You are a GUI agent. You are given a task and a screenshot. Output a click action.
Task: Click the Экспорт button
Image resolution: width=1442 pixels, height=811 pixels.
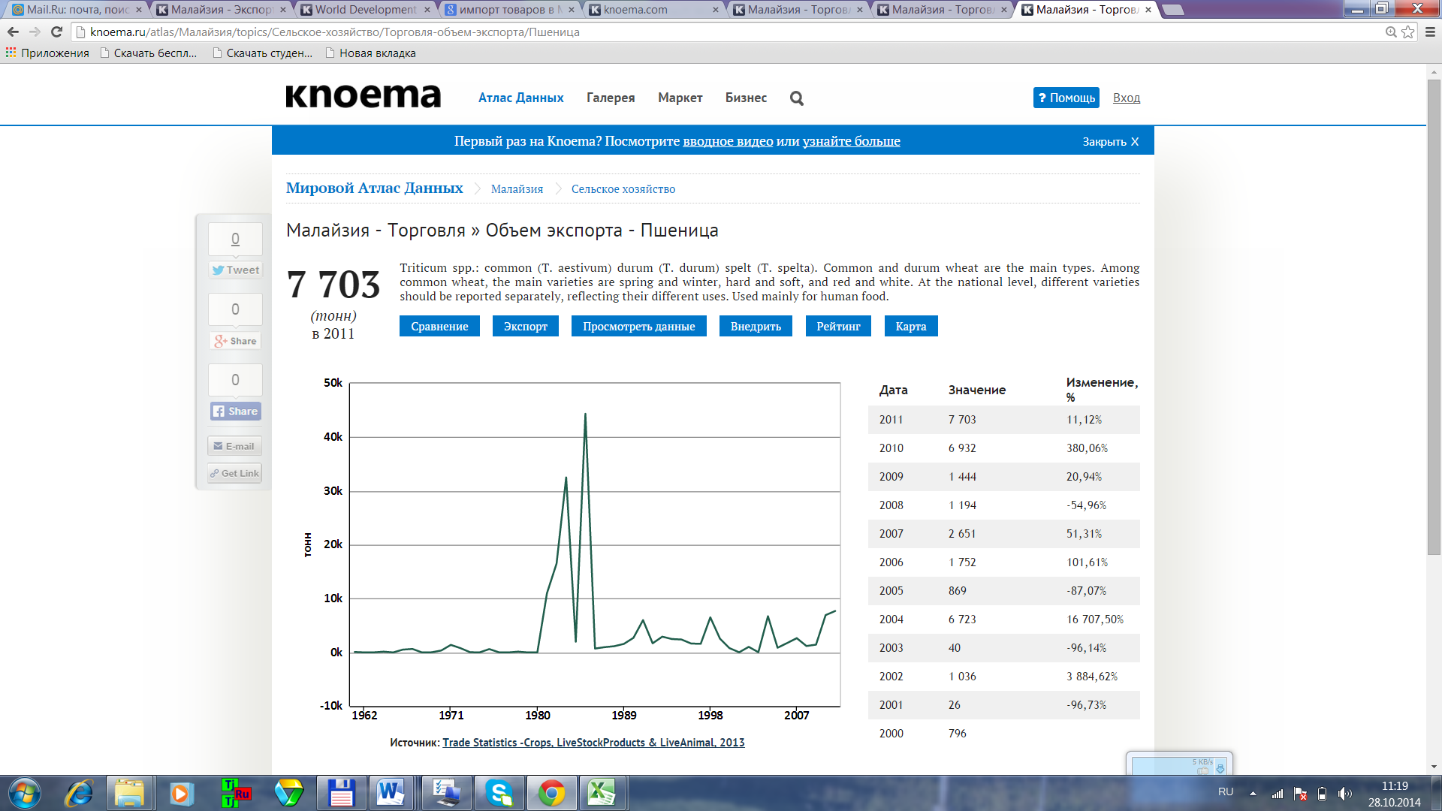[525, 326]
